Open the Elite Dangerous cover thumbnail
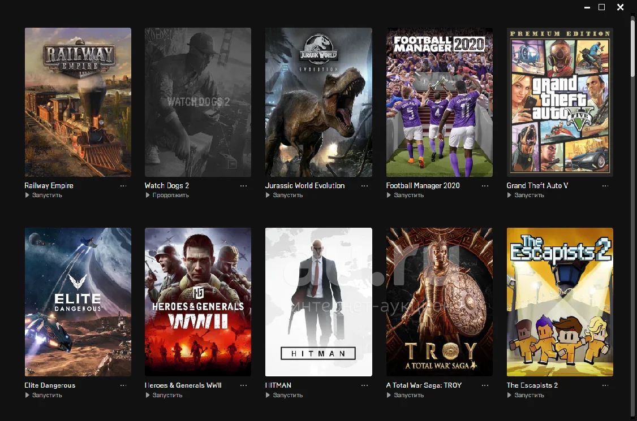The height and width of the screenshot is (421, 637). click(x=78, y=302)
